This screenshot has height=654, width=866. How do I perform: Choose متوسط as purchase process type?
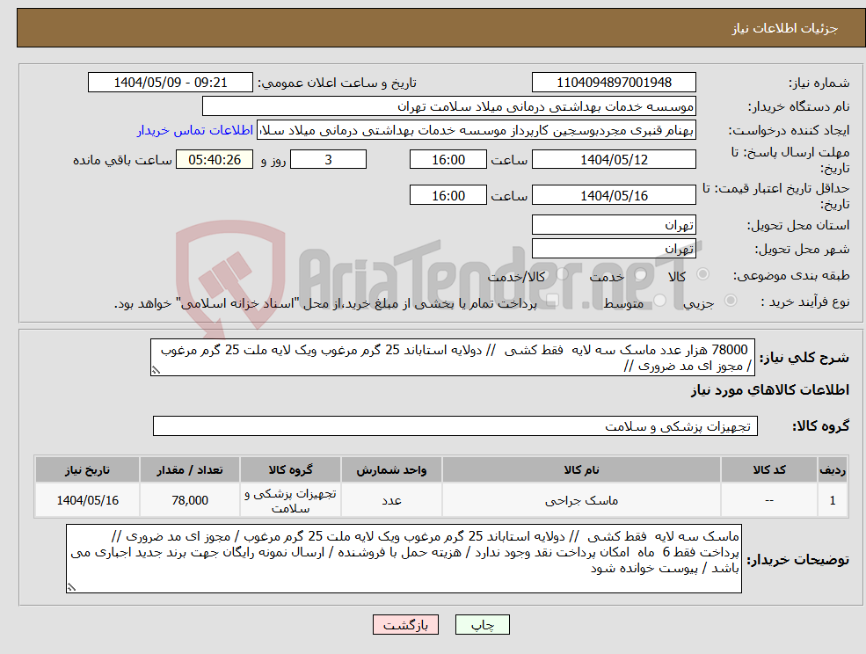(x=661, y=302)
